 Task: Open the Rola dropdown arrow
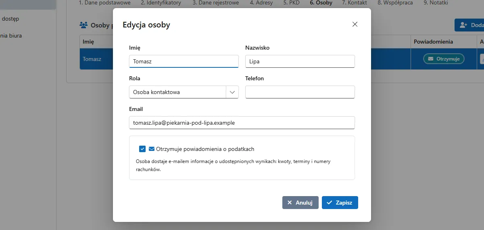pyautogui.click(x=232, y=92)
